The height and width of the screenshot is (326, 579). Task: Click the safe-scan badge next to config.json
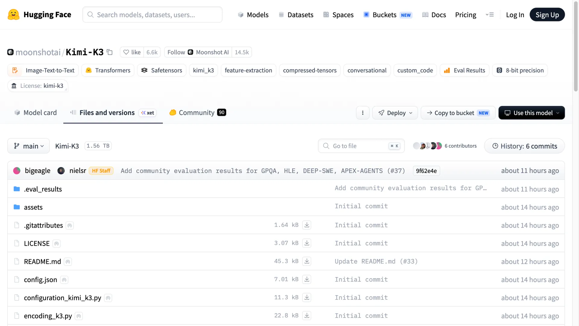(x=64, y=280)
